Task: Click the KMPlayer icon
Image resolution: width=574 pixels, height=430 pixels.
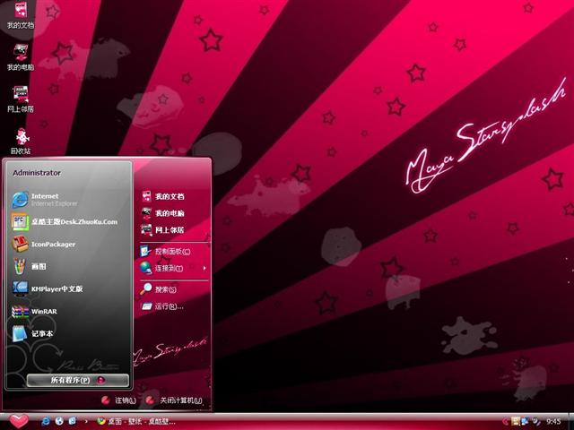Action: point(20,288)
